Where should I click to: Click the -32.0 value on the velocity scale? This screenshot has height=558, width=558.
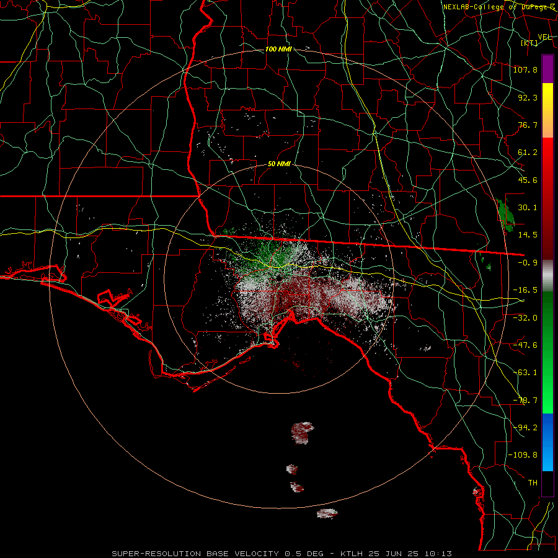click(x=525, y=317)
